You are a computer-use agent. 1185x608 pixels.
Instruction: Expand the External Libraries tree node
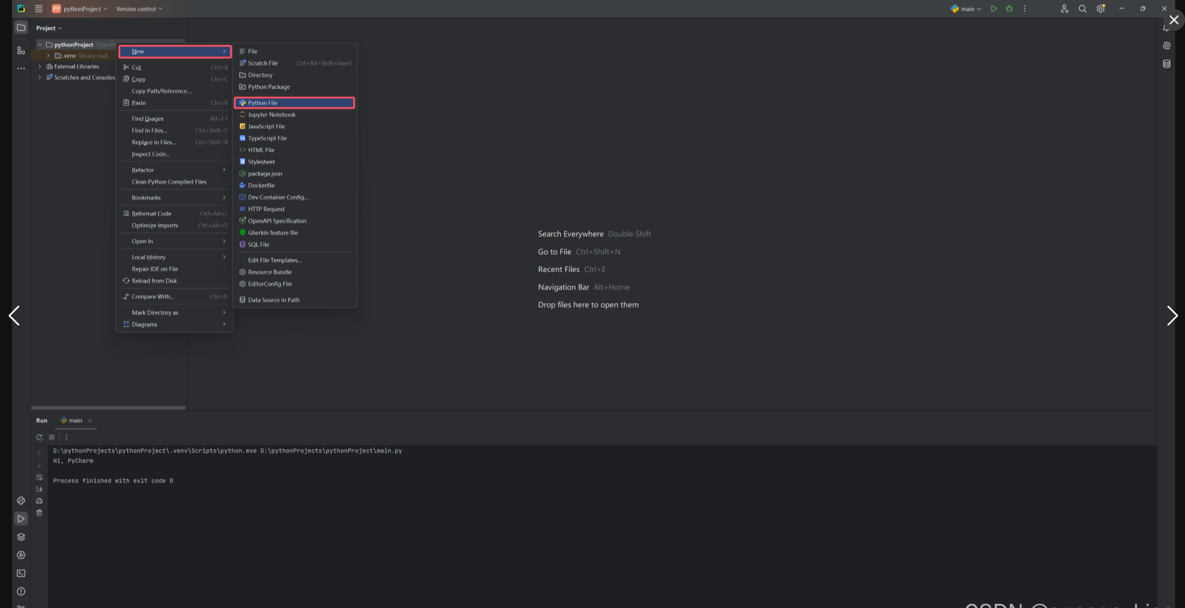(40, 67)
